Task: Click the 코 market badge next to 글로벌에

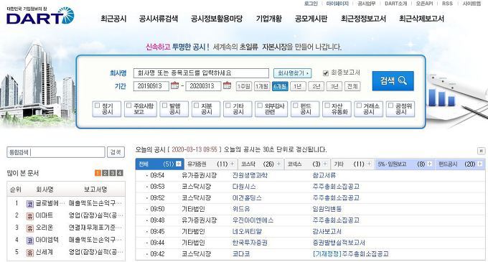Action: coord(30,204)
